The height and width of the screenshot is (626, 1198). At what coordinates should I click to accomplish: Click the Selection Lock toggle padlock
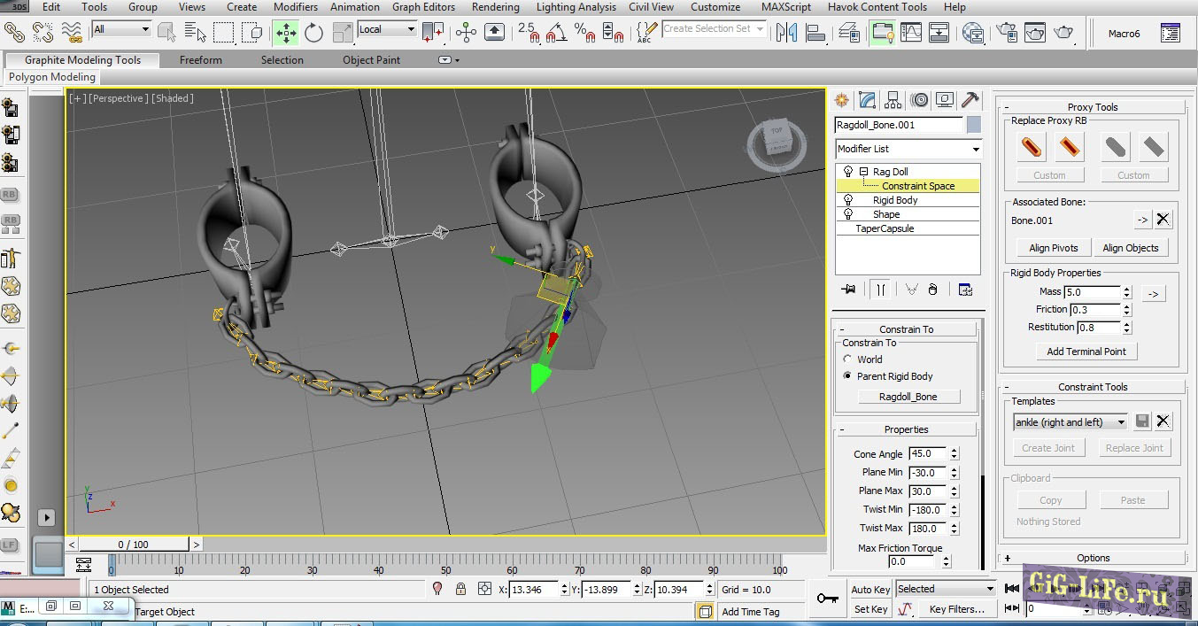[460, 589]
